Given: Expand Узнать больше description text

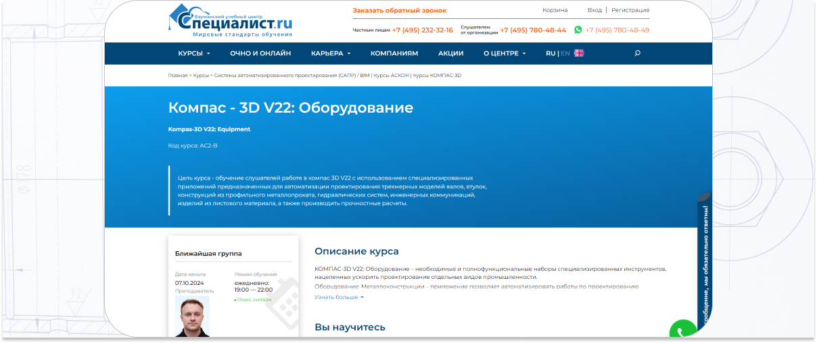Looking at the screenshot, I should click(339, 297).
